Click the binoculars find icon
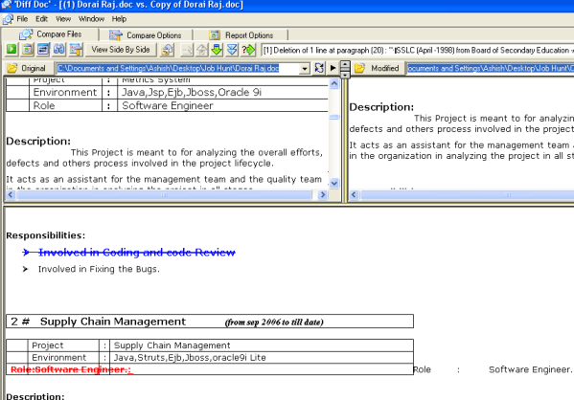This screenshot has height=400, width=574. [59, 50]
